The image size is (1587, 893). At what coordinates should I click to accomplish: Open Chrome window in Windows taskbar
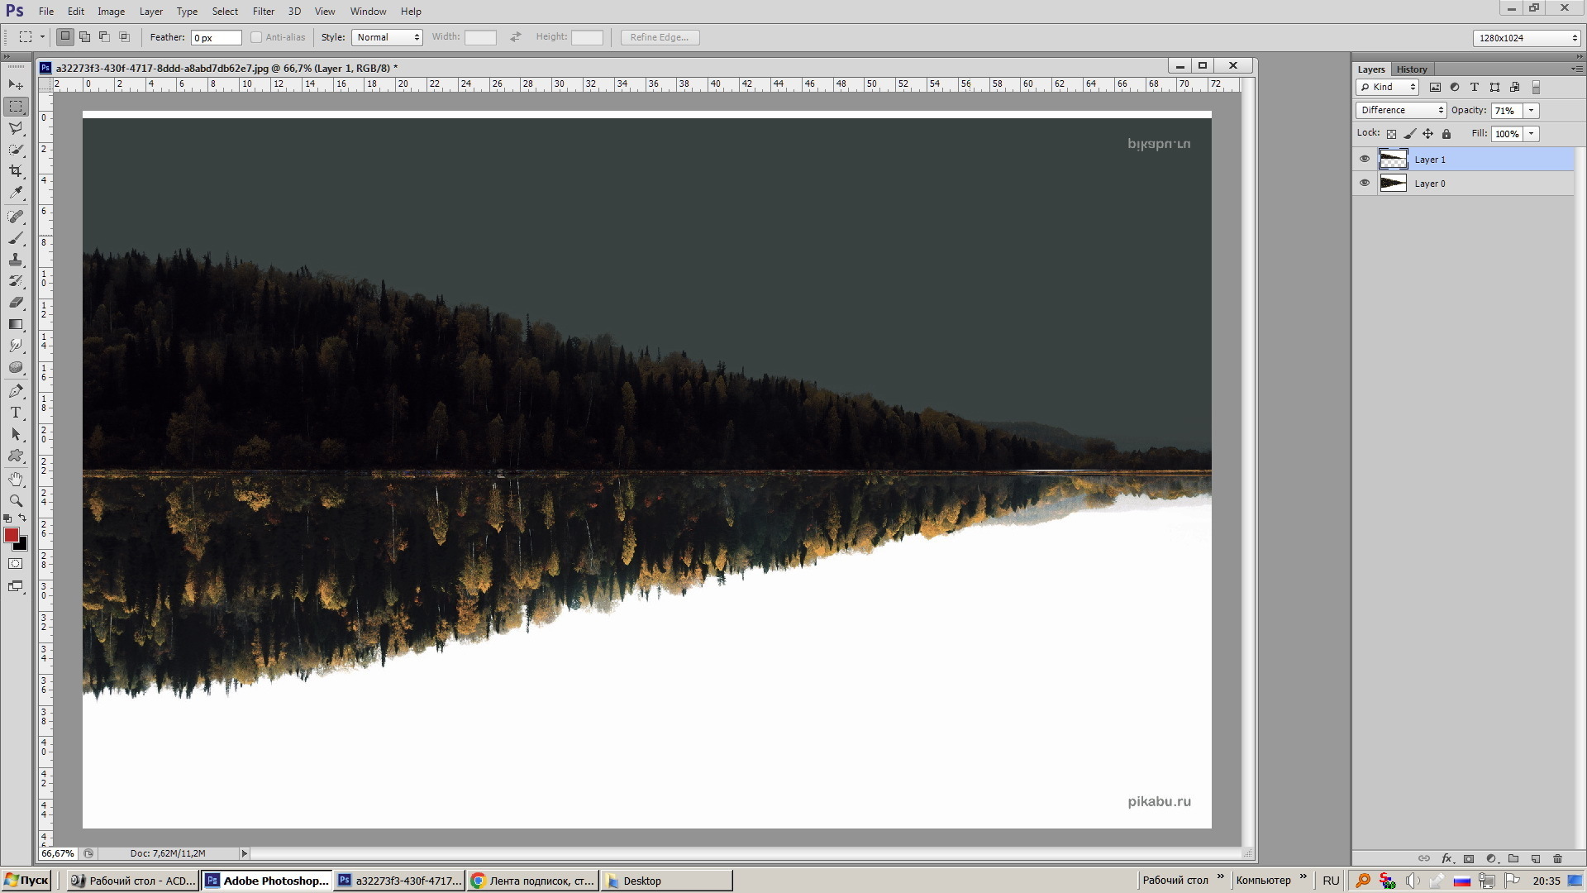[x=533, y=881]
